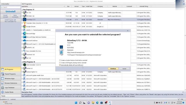This screenshot has width=186, height=105.
Task: Click the Revo Uninstaller Pro list icon
Action: (24, 51)
